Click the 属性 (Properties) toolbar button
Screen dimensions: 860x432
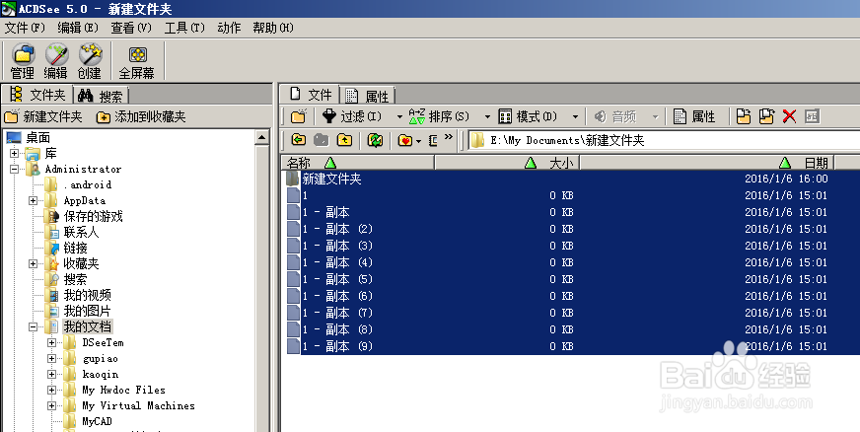[694, 116]
